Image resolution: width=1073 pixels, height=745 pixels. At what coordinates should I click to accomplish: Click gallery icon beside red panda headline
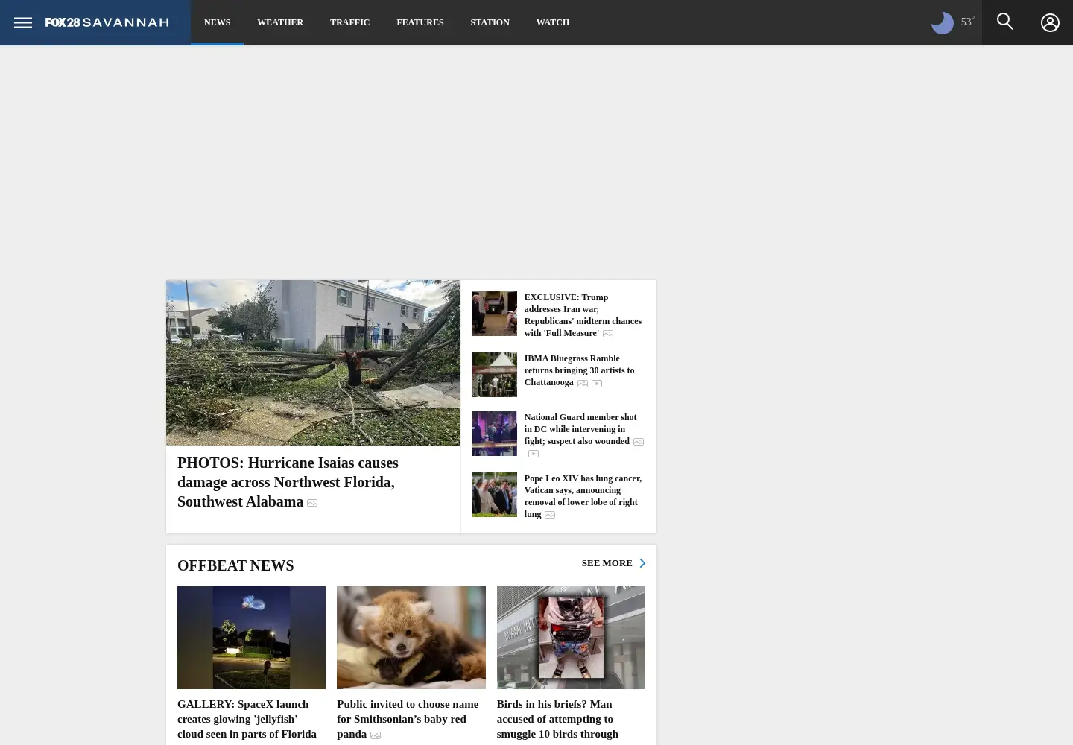[376, 735]
